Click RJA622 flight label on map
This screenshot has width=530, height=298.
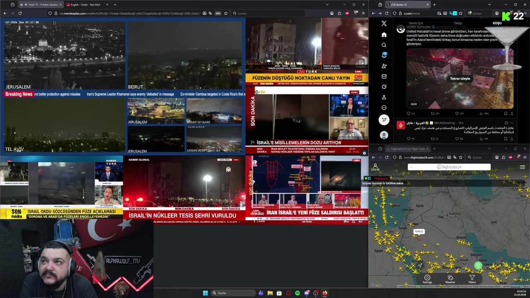coord(419,231)
